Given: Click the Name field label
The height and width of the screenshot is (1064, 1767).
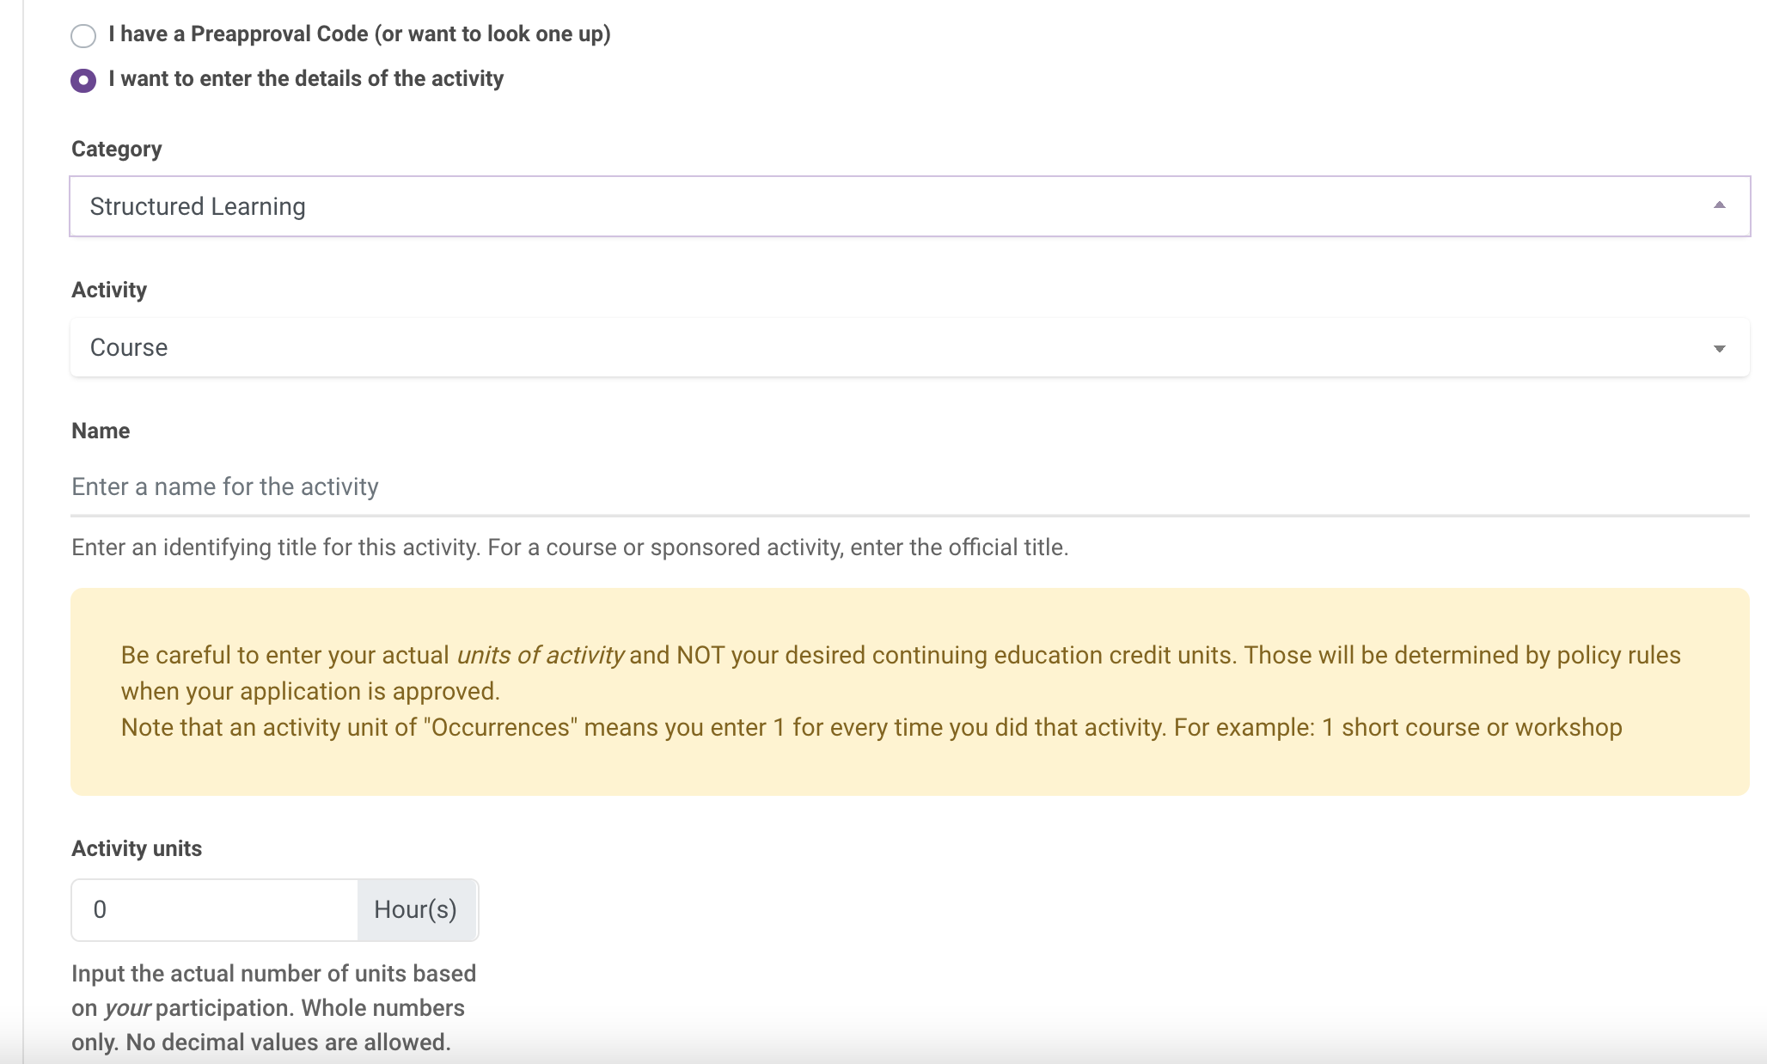Looking at the screenshot, I should [x=101, y=431].
